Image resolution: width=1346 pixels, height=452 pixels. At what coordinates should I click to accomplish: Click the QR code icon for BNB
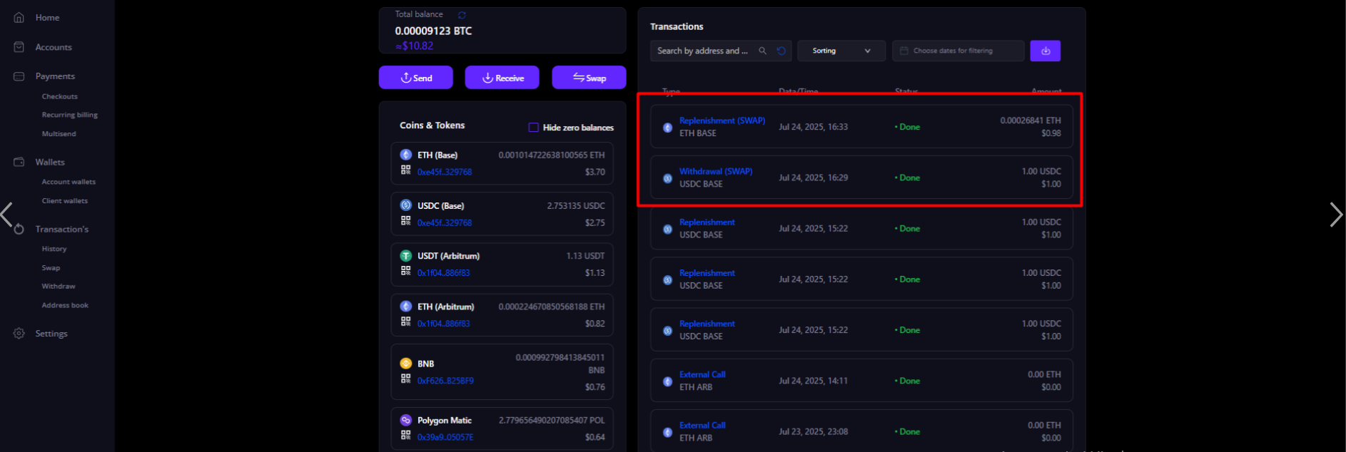tap(405, 379)
